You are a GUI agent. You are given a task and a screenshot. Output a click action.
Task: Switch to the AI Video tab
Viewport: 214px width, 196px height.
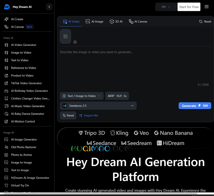(x=71, y=21)
